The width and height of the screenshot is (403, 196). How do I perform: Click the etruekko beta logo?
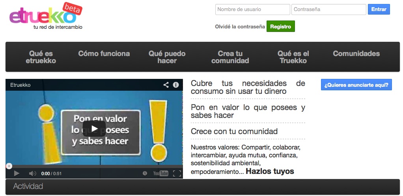coord(45,17)
